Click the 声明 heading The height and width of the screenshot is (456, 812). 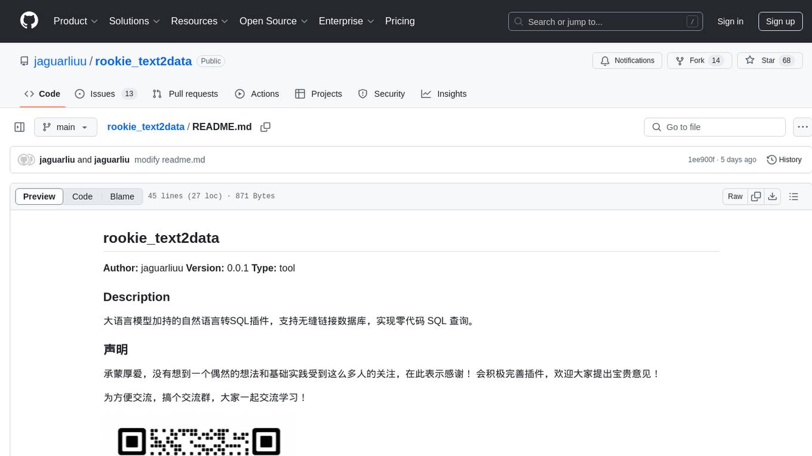point(116,349)
